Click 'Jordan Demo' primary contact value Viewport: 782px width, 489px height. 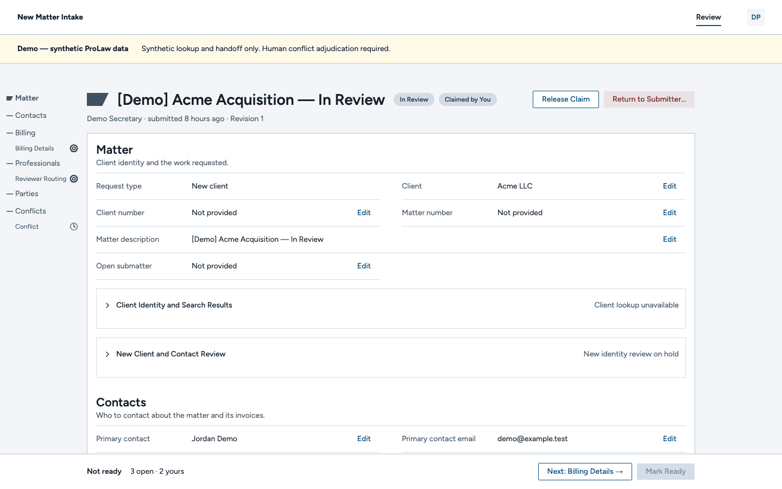tap(215, 439)
